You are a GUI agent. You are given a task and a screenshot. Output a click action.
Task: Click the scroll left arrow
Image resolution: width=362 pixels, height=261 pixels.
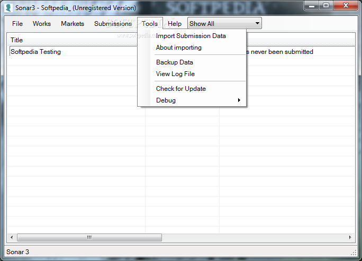[12, 237]
